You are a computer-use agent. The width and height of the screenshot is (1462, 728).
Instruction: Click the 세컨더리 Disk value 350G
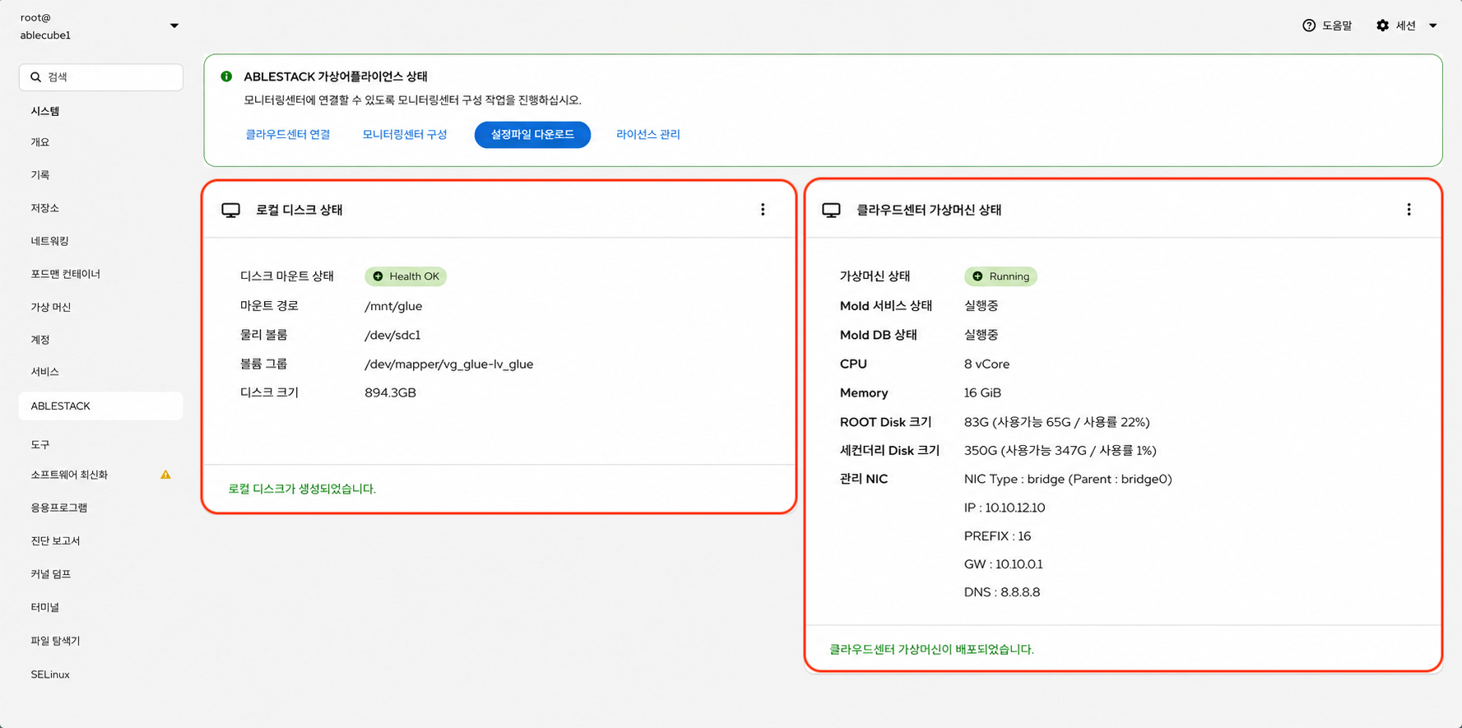[1061, 450]
